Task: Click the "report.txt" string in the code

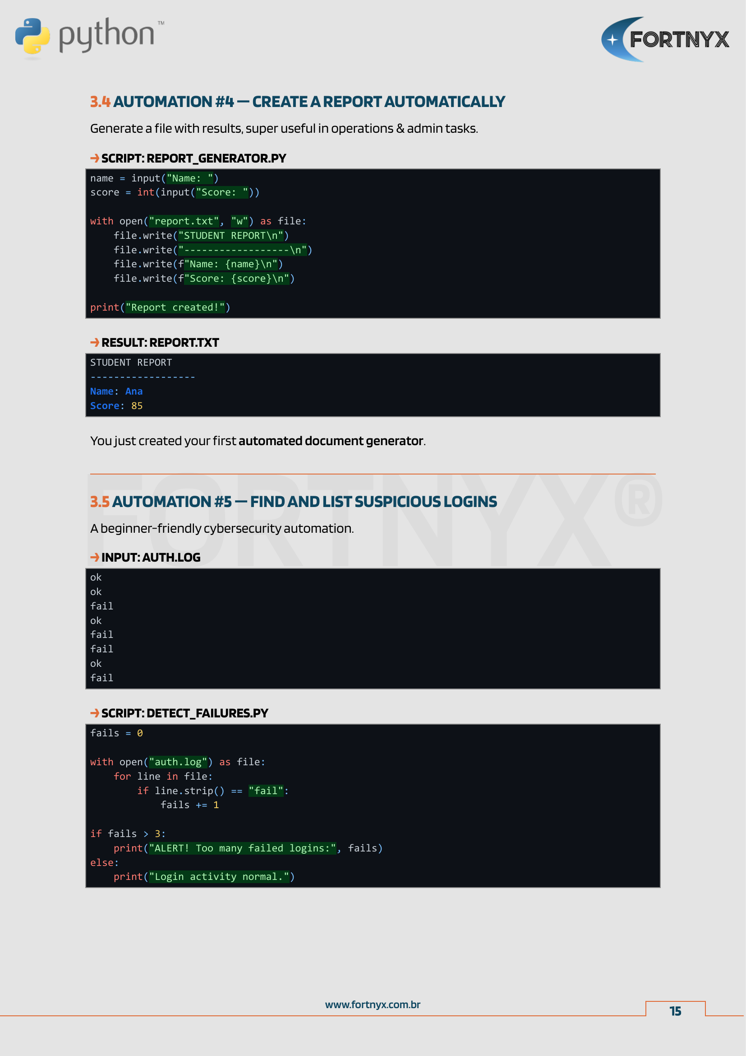Action: (x=183, y=221)
